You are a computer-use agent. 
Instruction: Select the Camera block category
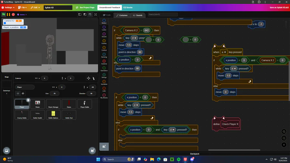104,62
